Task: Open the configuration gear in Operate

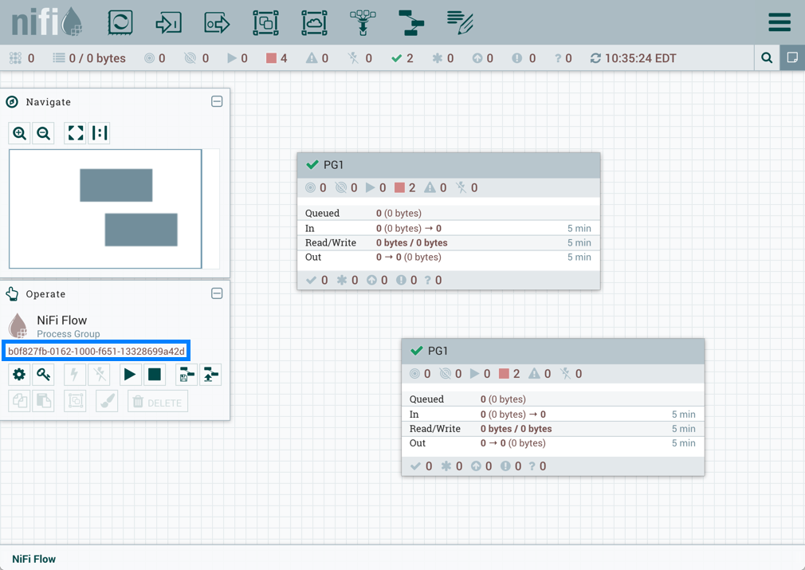Action: [x=19, y=374]
